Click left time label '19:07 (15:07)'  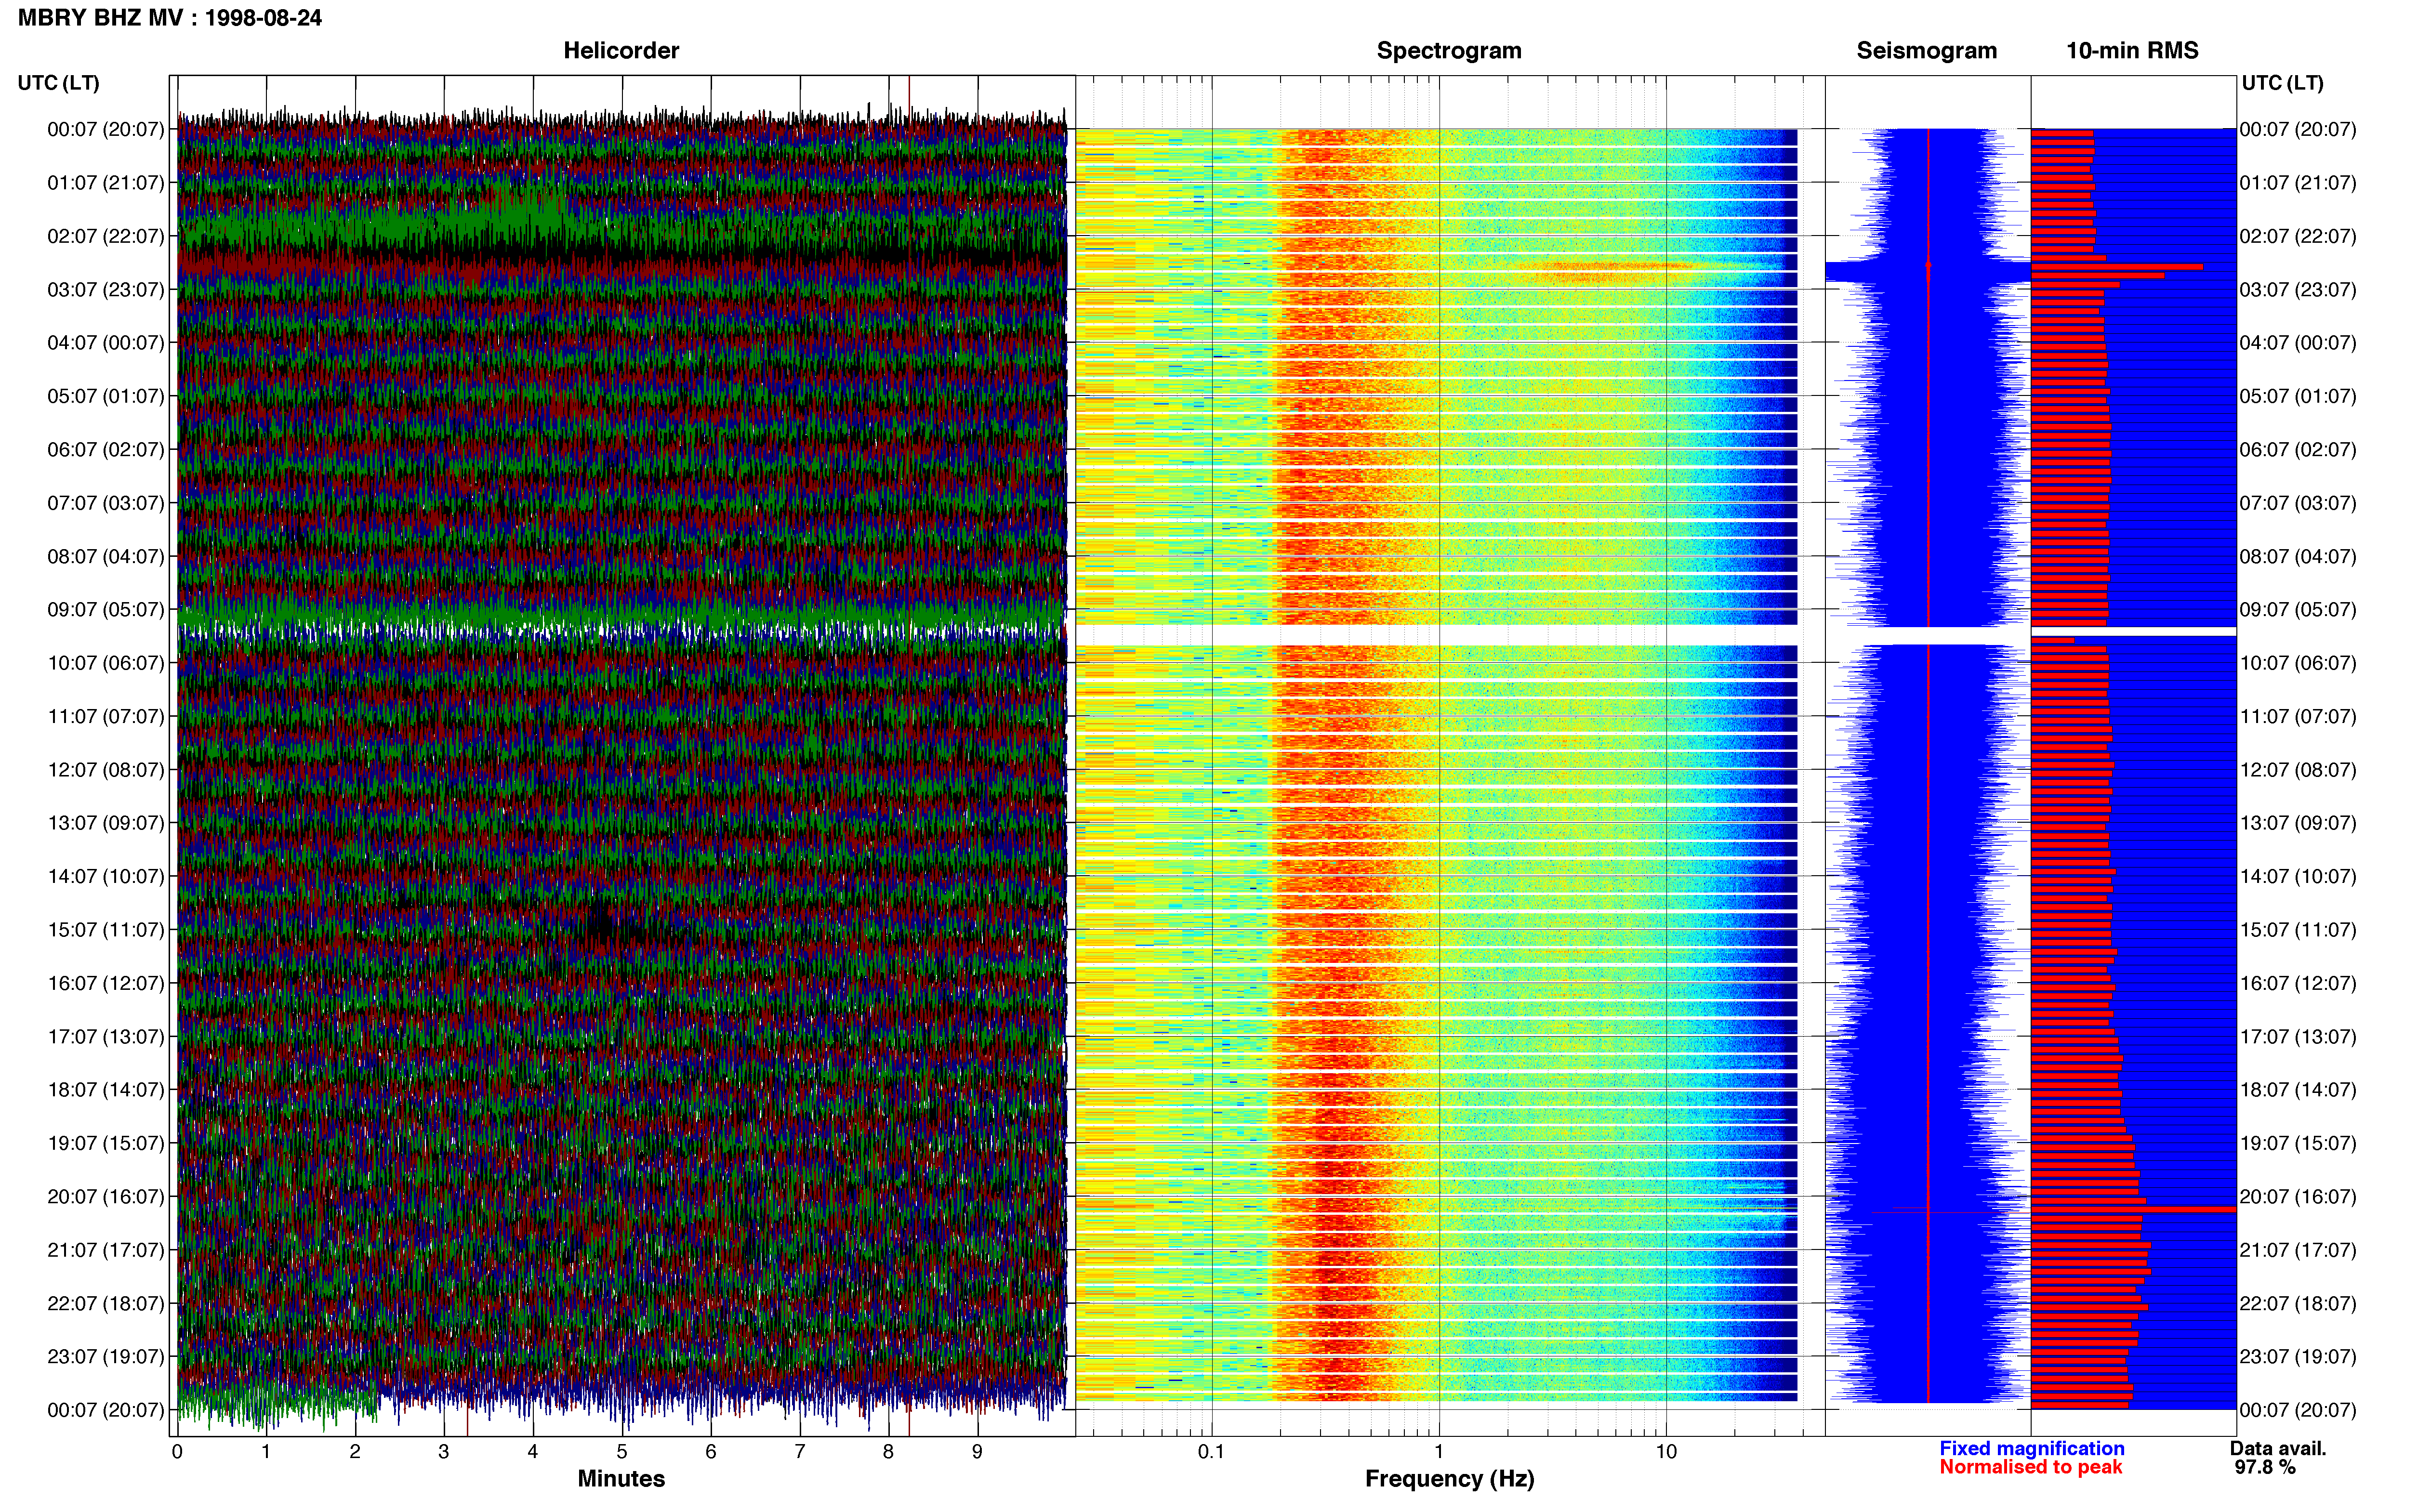(x=106, y=1143)
